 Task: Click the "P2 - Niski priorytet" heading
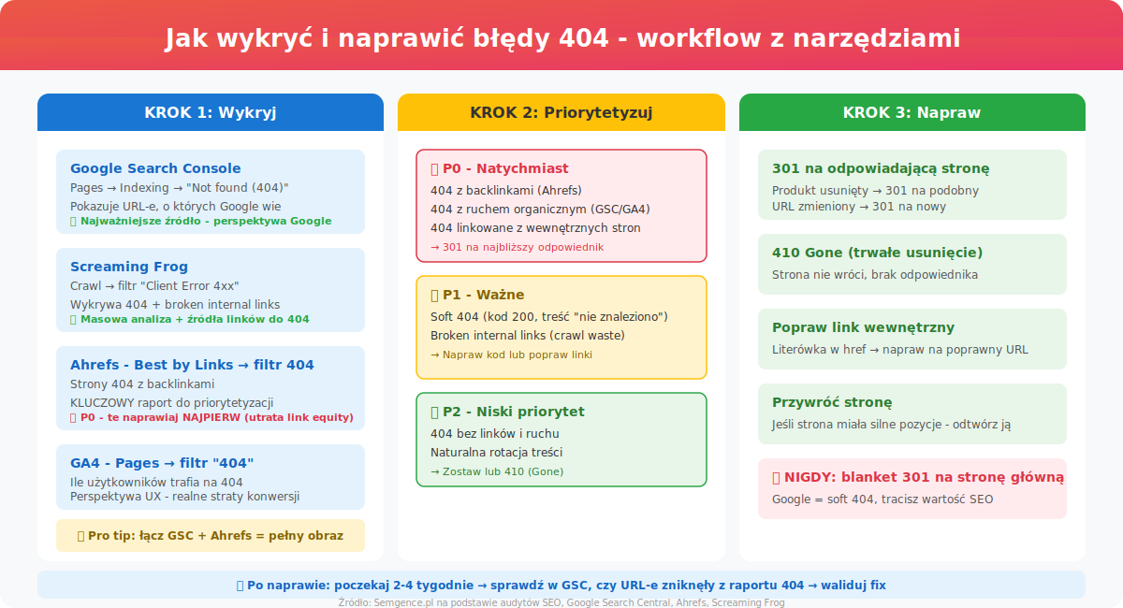click(507, 412)
